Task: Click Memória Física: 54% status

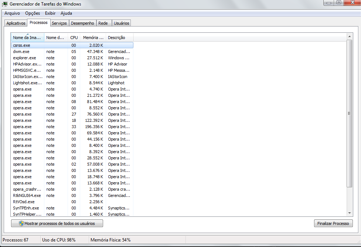Action: (x=110, y=240)
